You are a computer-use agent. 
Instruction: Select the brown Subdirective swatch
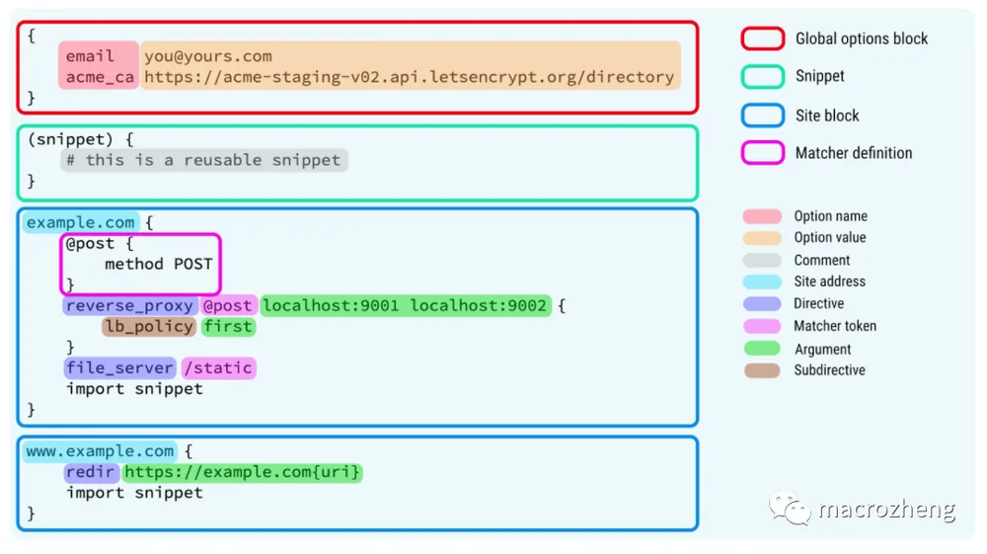tap(762, 370)
